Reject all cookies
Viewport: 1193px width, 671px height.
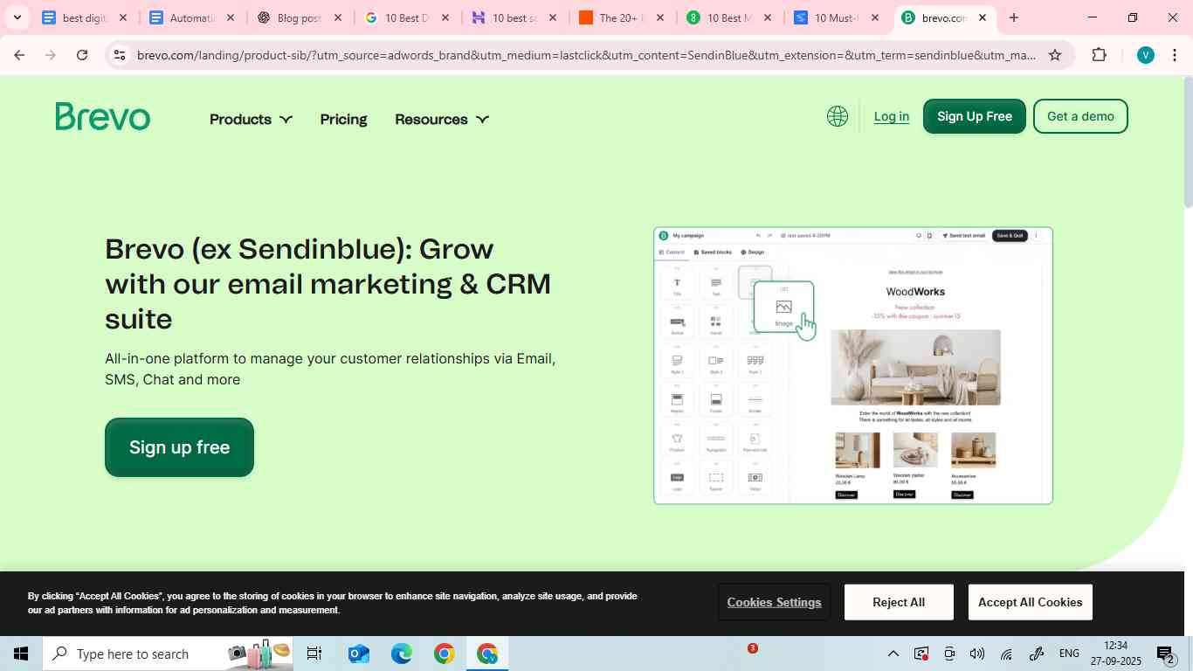898,602
